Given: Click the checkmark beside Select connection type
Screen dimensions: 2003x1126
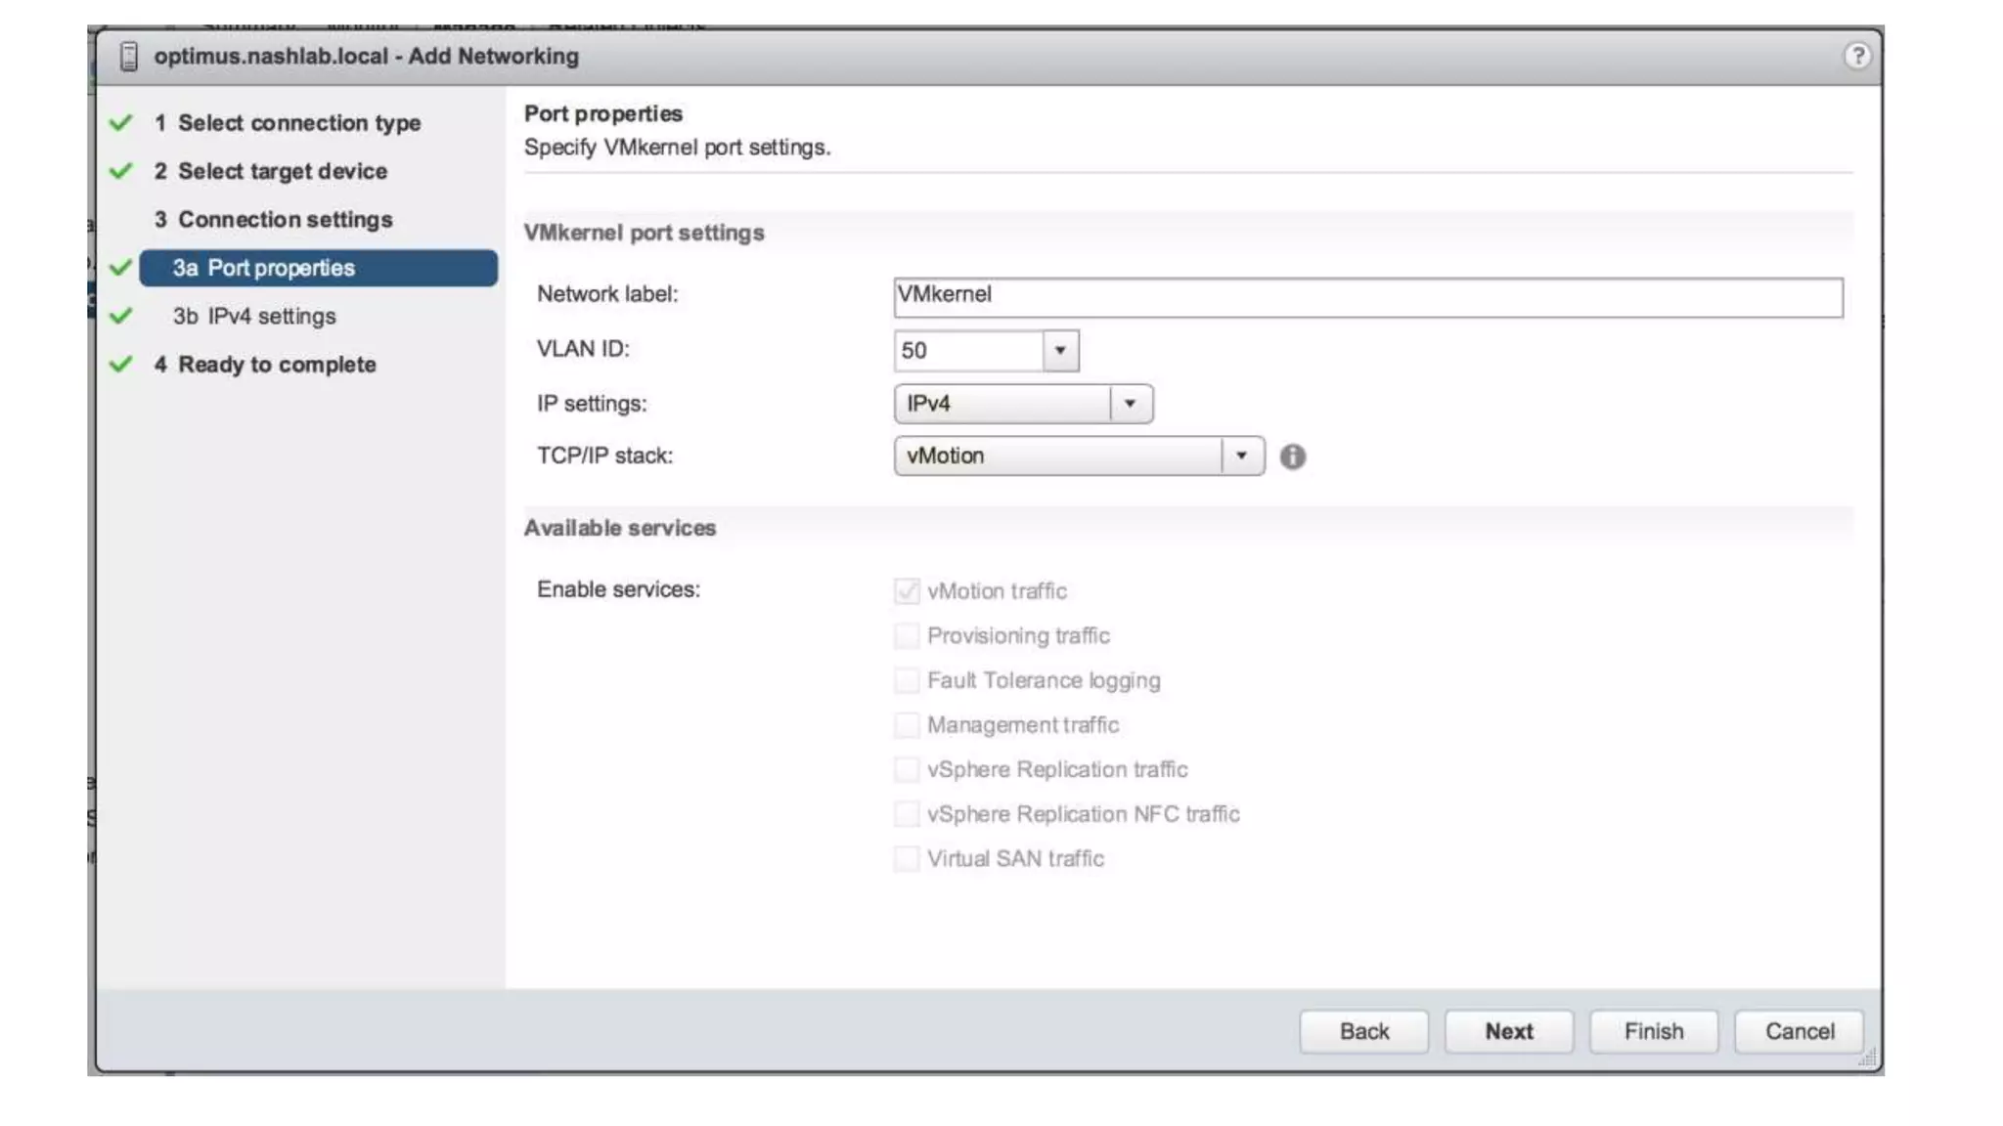Looking at the screenshot, I should (x=120, y=123).
